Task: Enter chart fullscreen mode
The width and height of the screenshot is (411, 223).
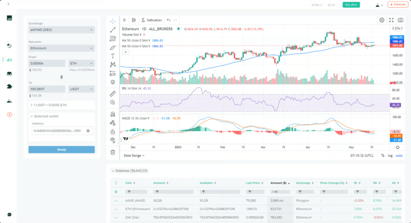Action: click(x=392, y=20)
